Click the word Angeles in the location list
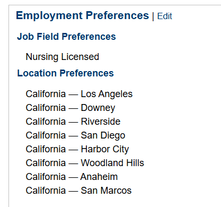 point(116,94)
